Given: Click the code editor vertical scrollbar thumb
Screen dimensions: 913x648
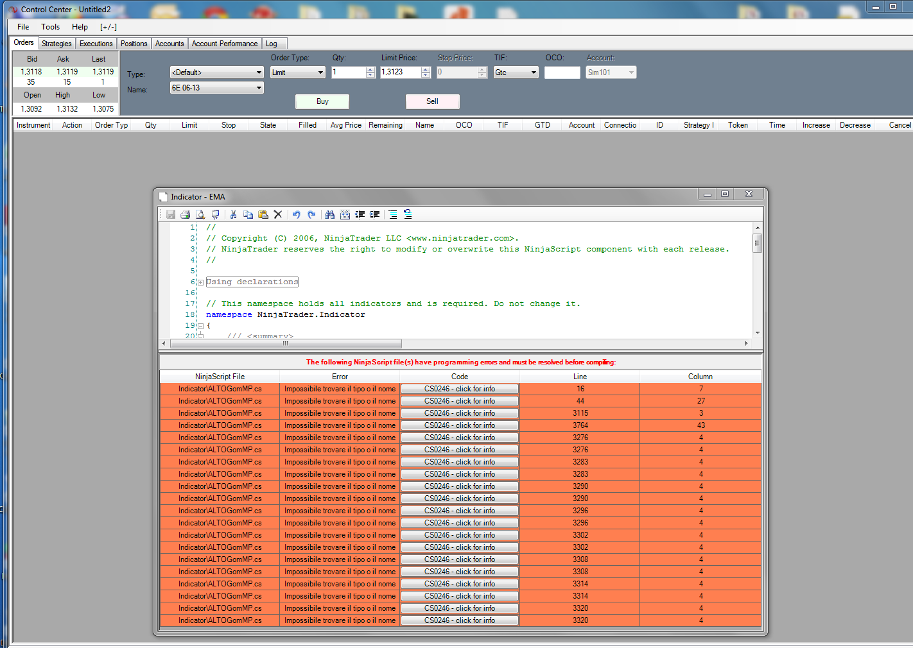Looking at the screenshot, I should coord(758,243).
